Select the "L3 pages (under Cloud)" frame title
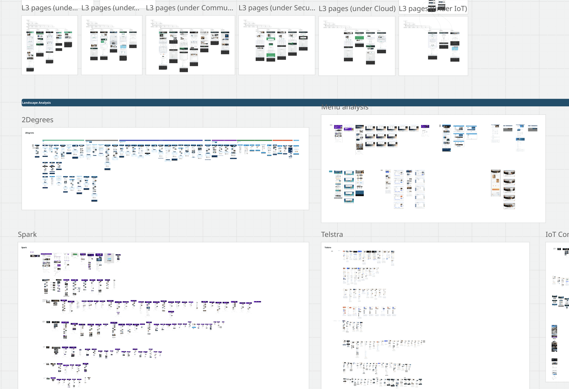 click(357, 9)
